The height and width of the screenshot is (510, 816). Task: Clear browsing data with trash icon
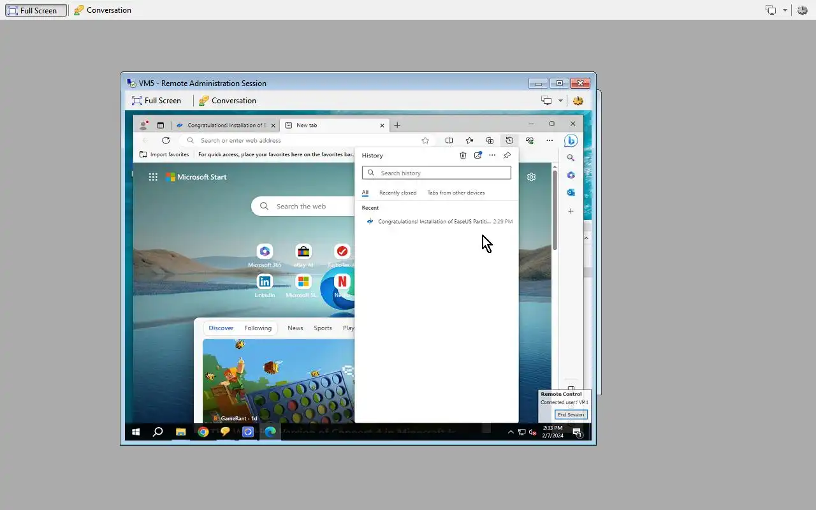463,155
